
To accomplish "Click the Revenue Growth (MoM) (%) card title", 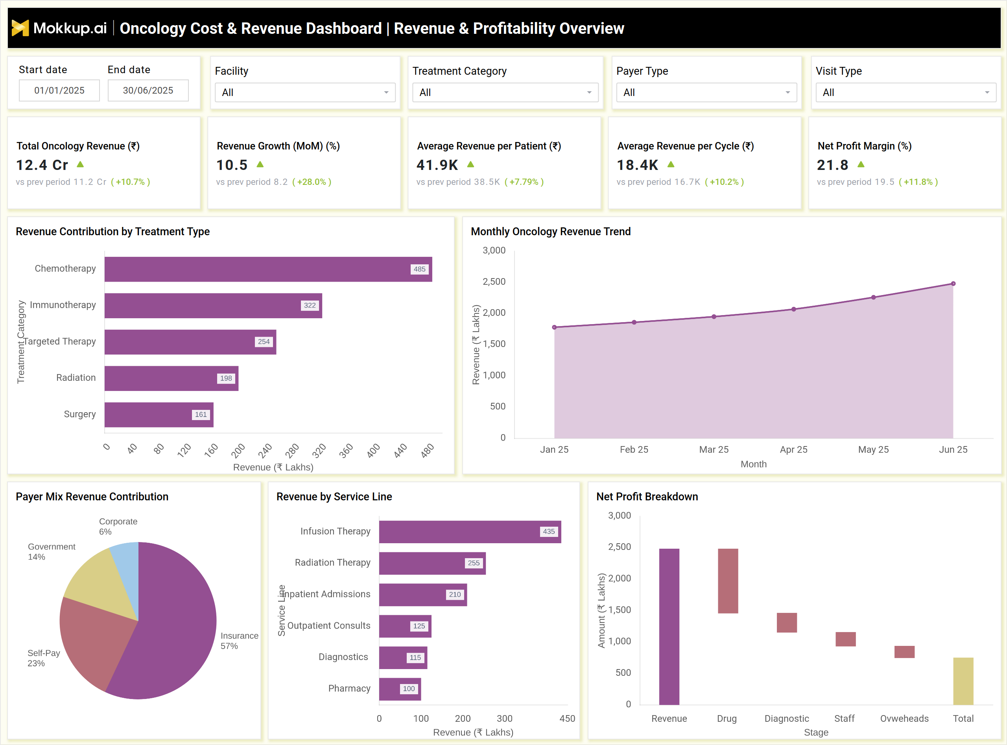I will tap(278, 146).
